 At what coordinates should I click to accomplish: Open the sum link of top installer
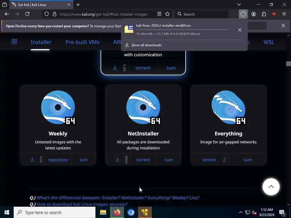coord(171,68)
